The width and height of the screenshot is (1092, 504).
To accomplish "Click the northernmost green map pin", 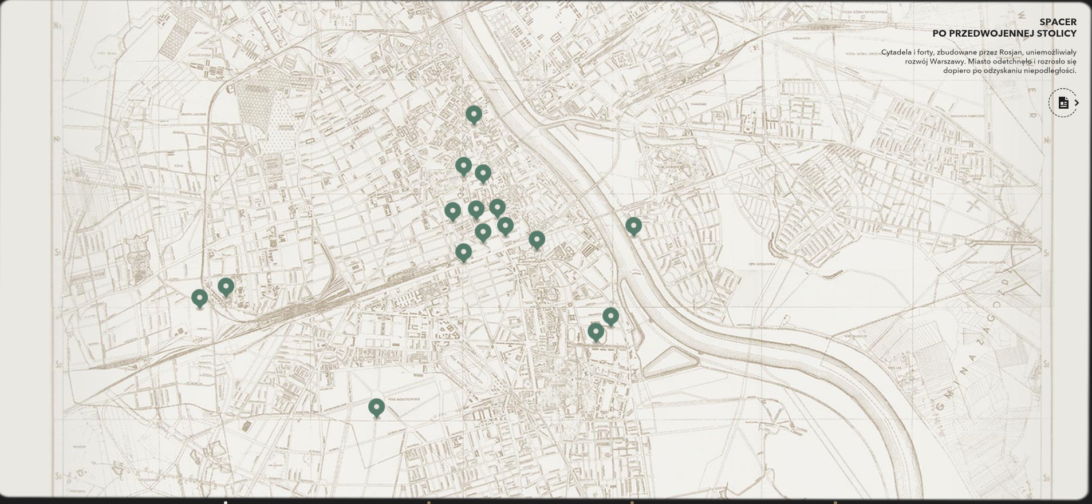I will click(x=474, y=114).
